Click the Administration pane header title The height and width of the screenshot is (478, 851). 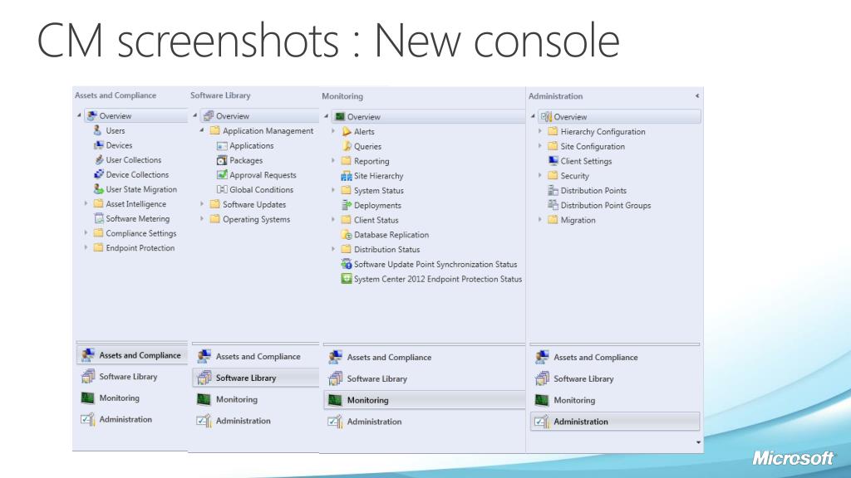[556, 96]
